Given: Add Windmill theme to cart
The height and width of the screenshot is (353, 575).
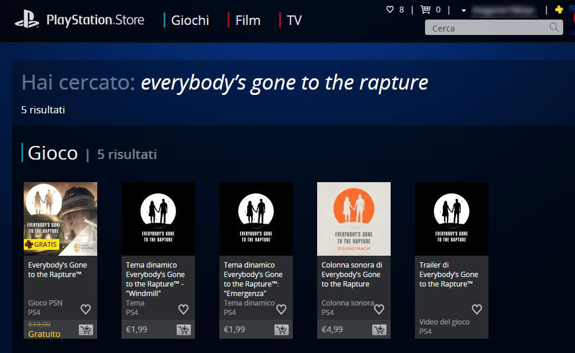Looking at the screenshot, I should pos(184,330).
